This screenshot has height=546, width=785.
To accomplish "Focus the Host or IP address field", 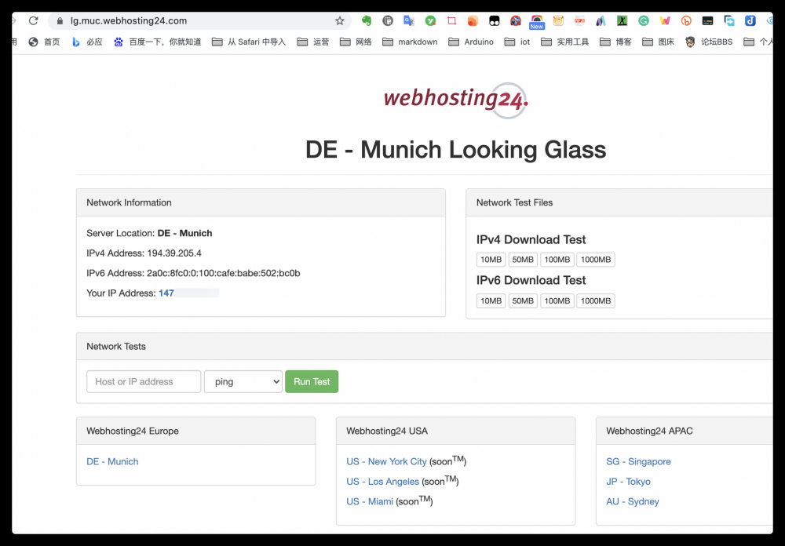I will [x=144, y=382].
